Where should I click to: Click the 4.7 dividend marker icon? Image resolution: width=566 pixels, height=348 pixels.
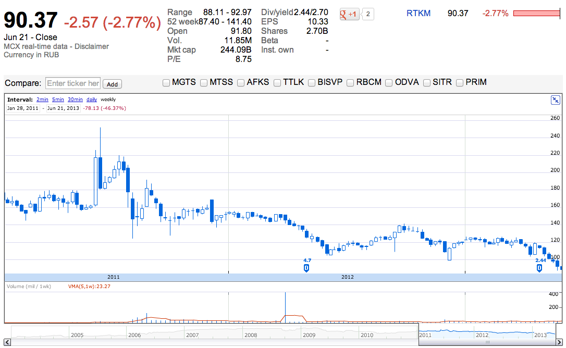tap(306, 268)
